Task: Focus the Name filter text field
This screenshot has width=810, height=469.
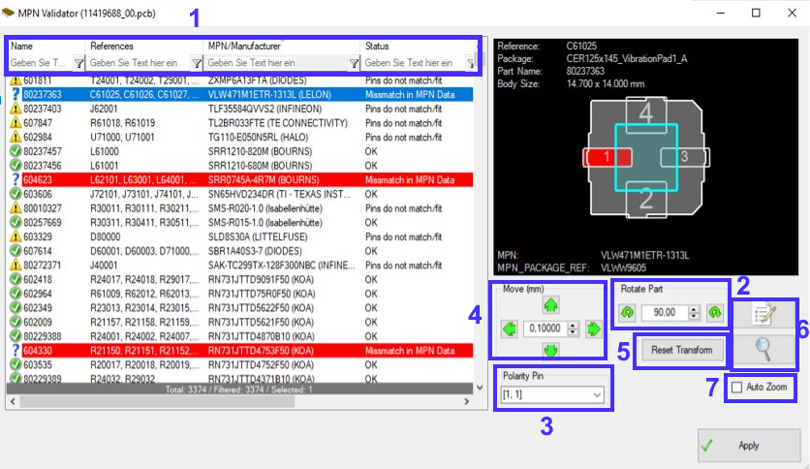Action: [x=41, y=63]
